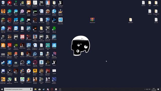Launch Brawlhalla from the desktop
This screenshot has width=161, height=91.
[22, 3]
